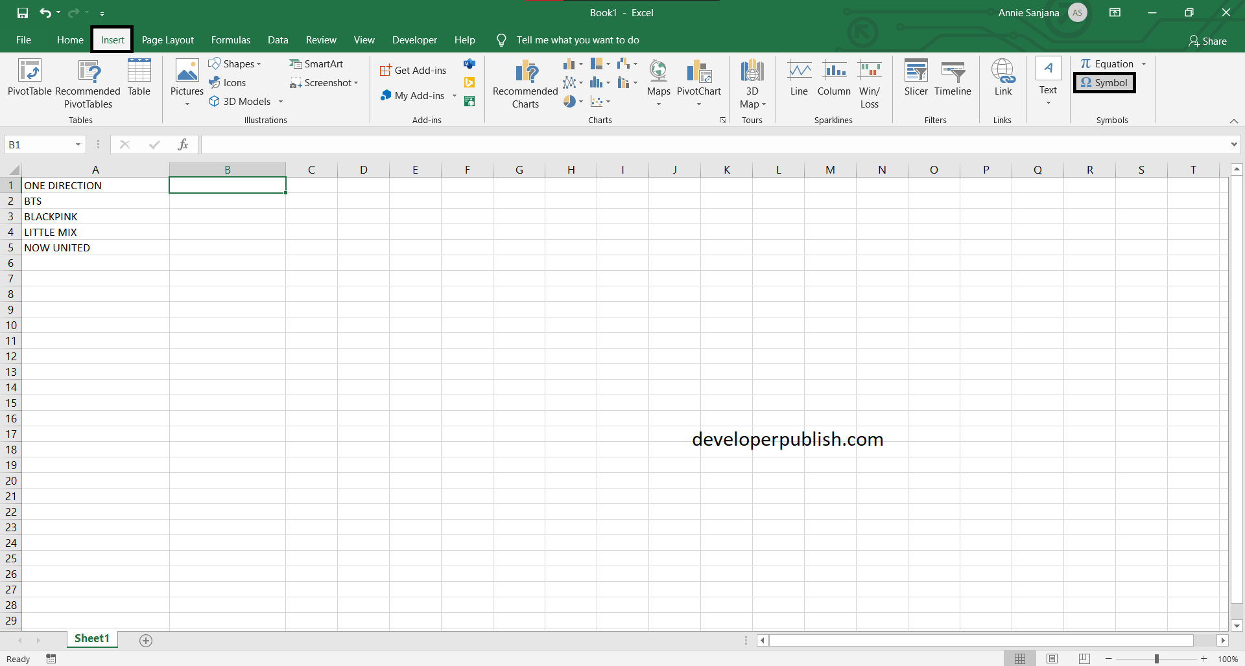Click the Share button
This screenshot has width=1245, height=666.
click(1213, 41)
